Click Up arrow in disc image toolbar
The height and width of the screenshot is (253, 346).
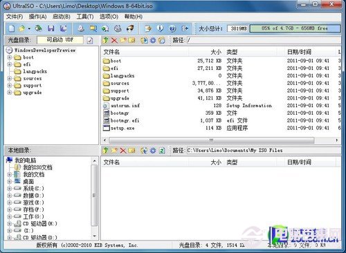(x=106, y=40)
